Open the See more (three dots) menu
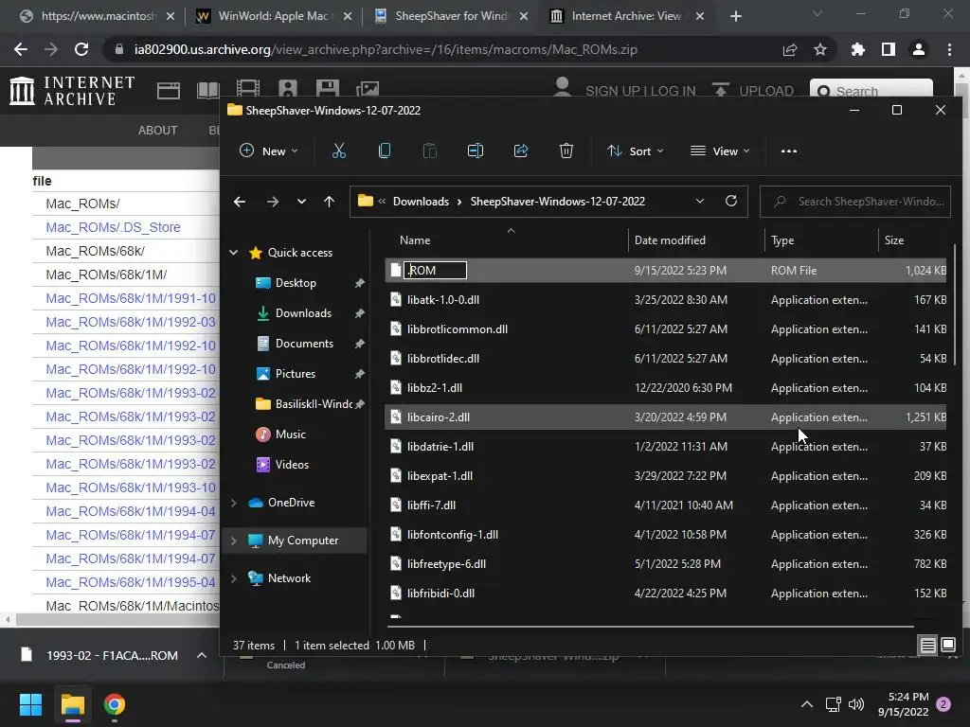This screenshot has width=970, height=727. [789, 151]
